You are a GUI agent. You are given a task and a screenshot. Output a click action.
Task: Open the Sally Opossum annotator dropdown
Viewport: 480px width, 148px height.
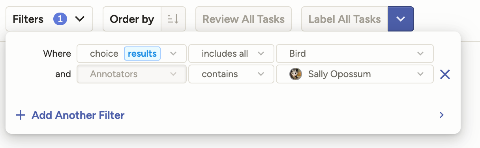355,74
